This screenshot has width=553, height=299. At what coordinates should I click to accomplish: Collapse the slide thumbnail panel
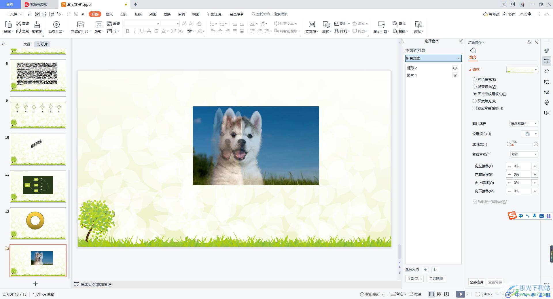click(x=4, y=44)
